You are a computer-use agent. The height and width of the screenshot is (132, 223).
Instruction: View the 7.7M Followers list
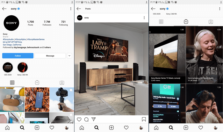[47, 23]
